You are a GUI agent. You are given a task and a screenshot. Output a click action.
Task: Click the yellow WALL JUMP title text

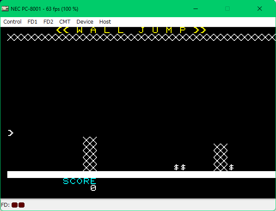pyautogui.click(x=131, y=30)
